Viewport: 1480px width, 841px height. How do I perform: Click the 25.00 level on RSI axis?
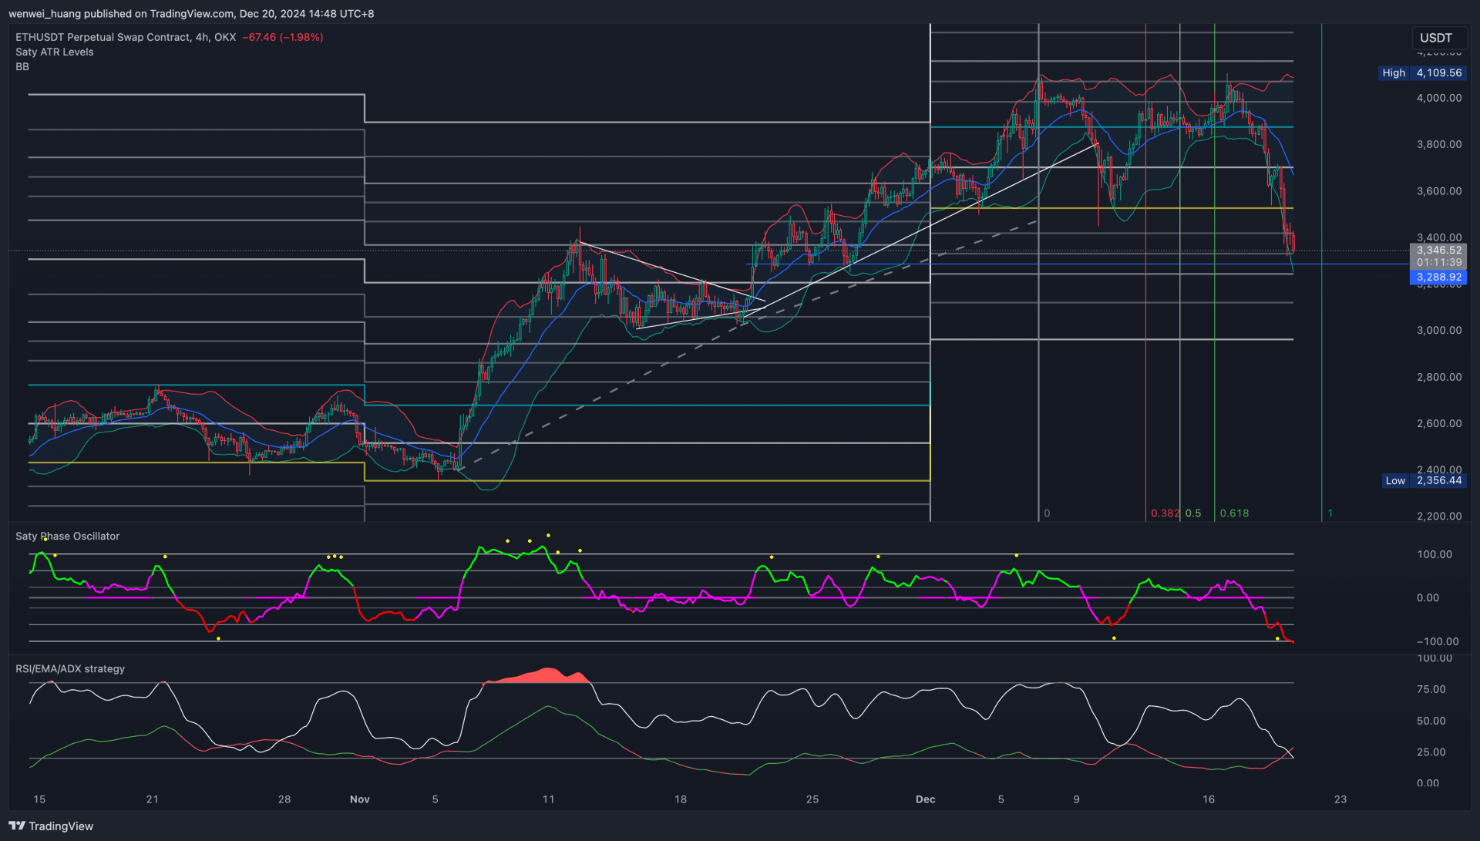coord(1431,752)
